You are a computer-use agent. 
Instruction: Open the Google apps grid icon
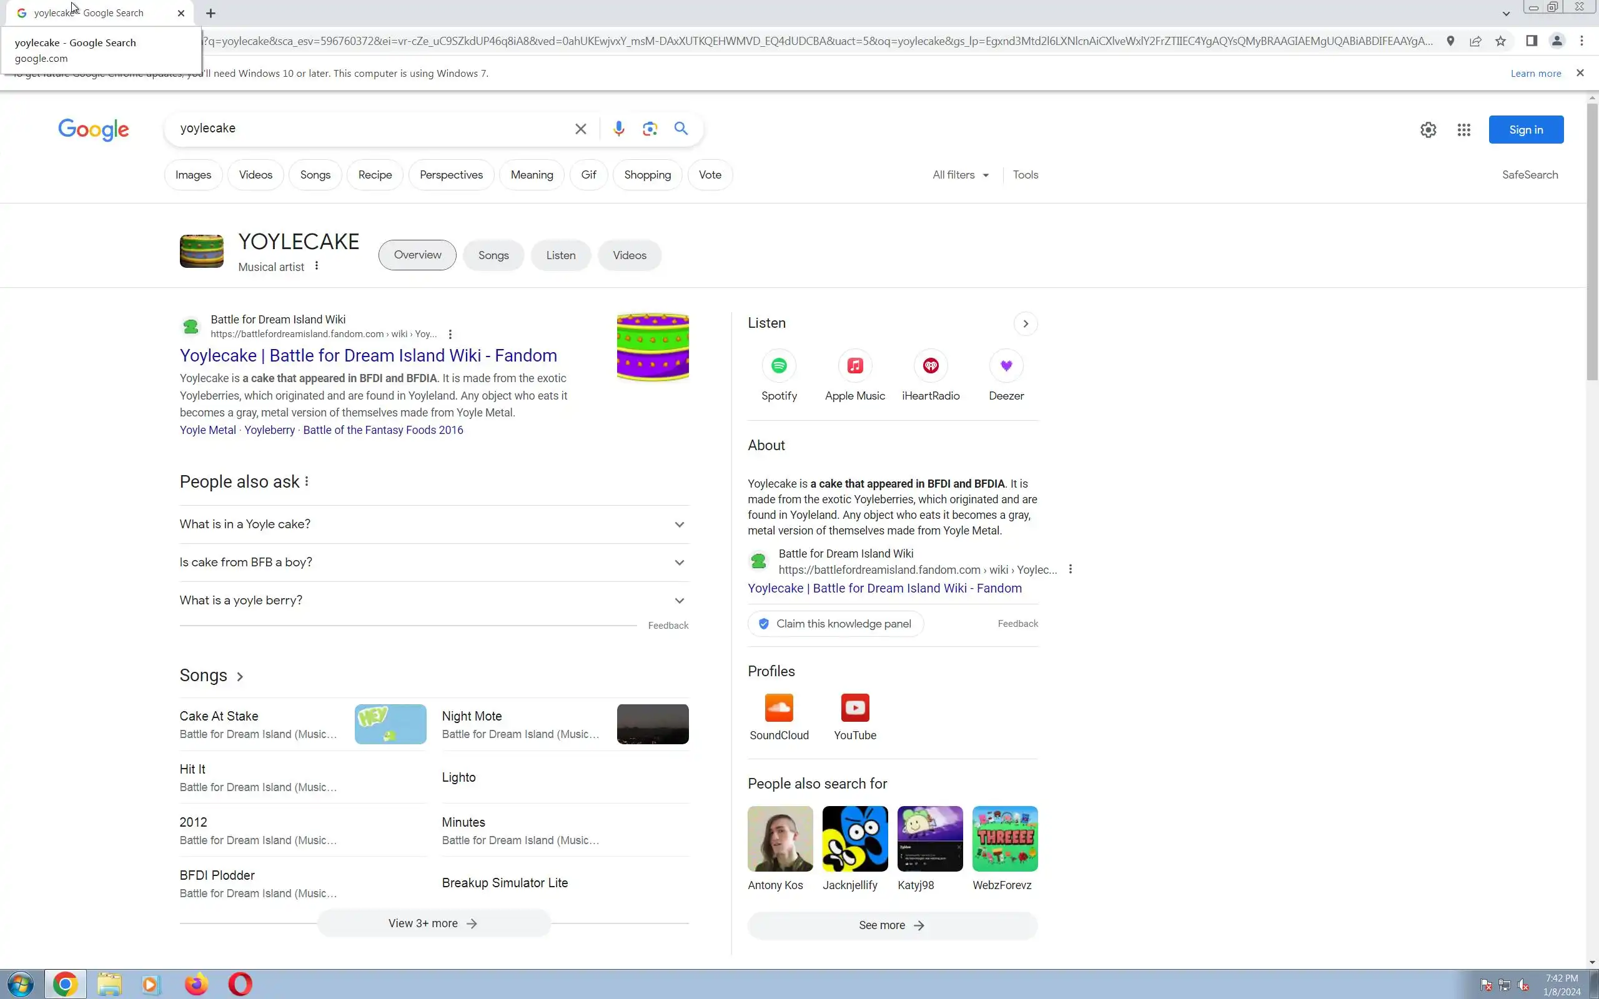pos(1463,130)
